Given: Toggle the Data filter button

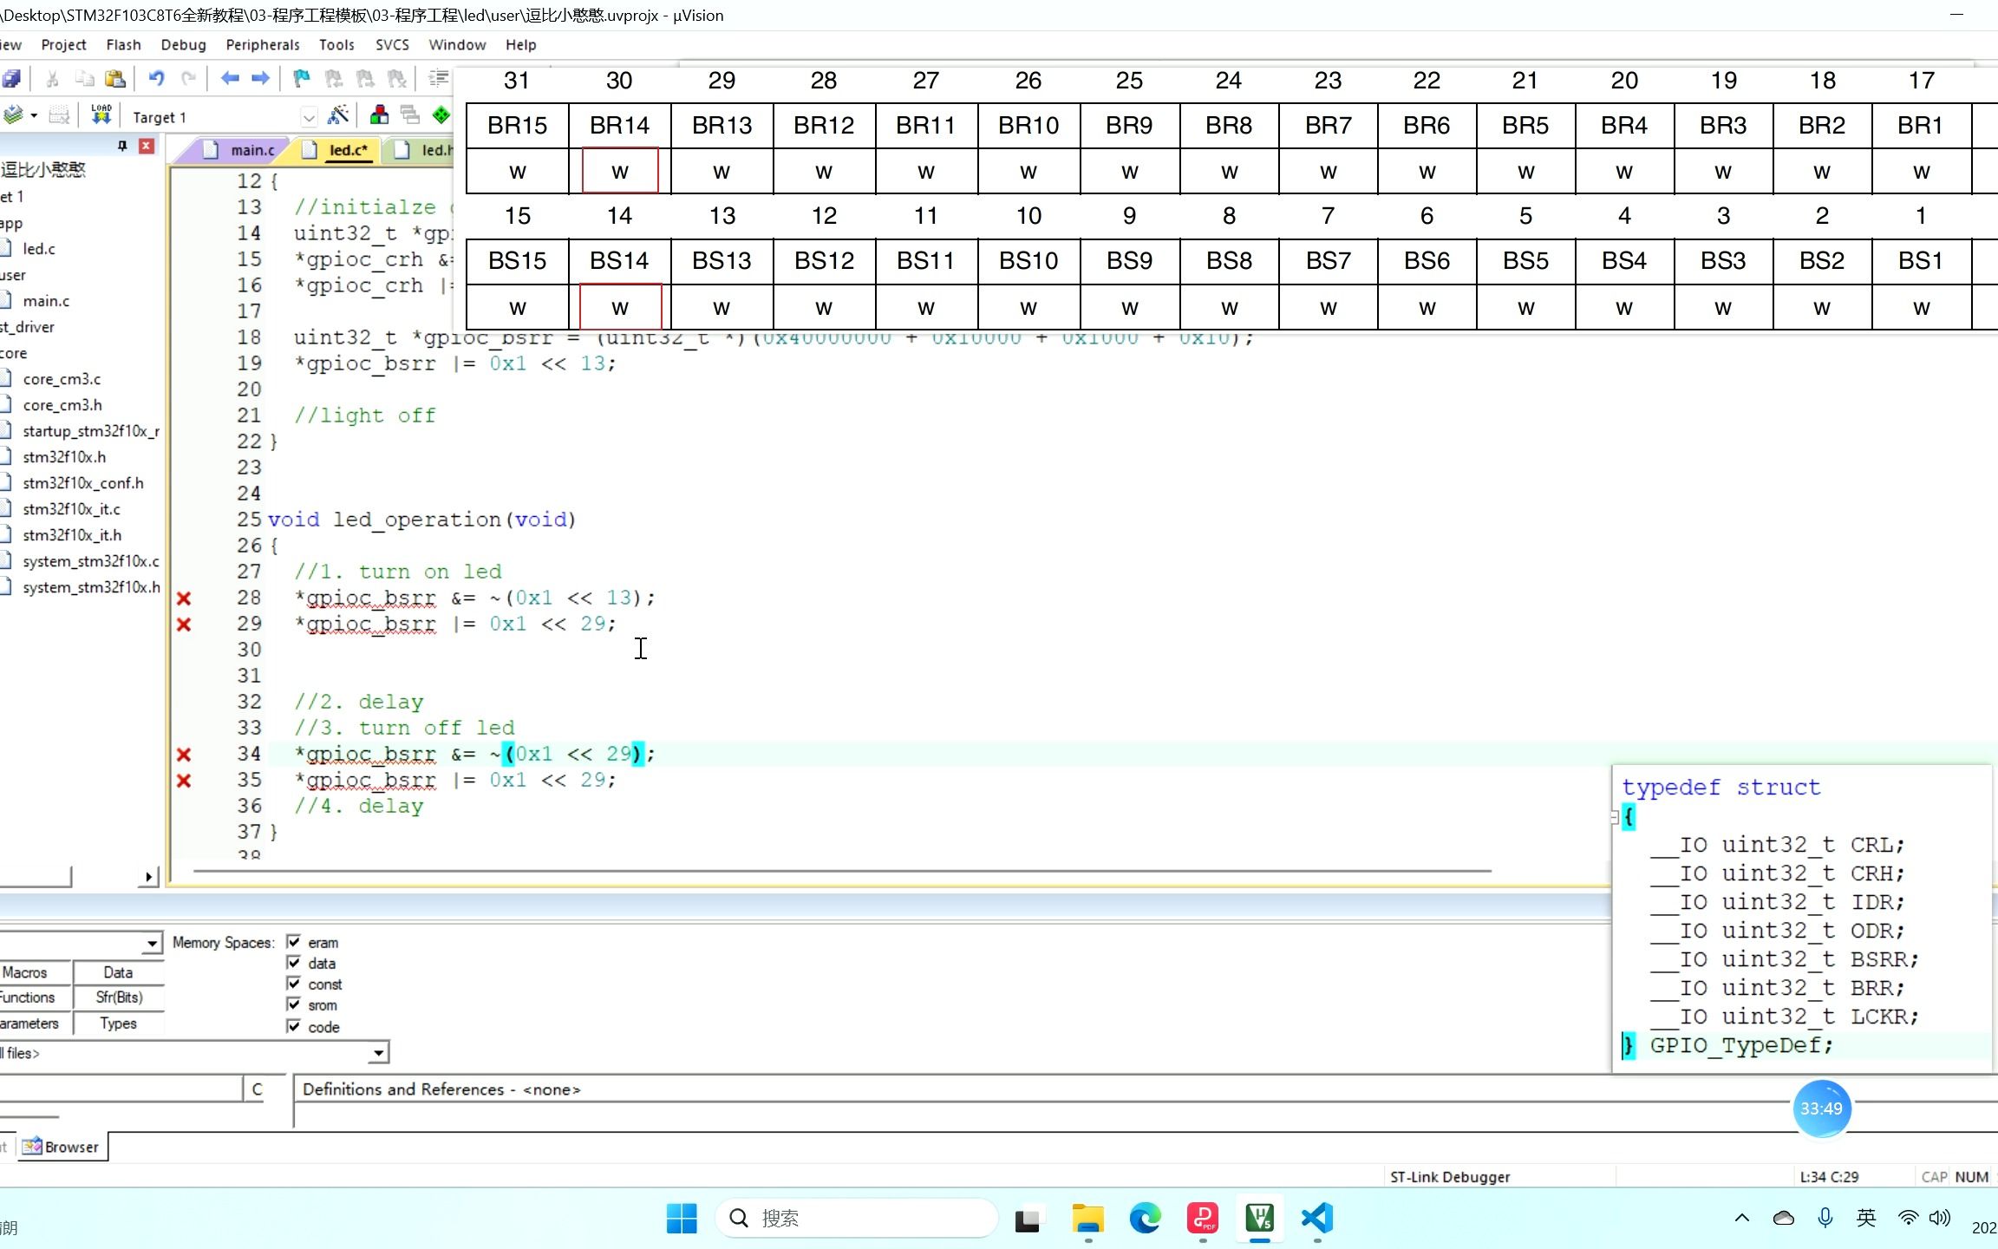Looking at the screenshot, I should point(118,972).
